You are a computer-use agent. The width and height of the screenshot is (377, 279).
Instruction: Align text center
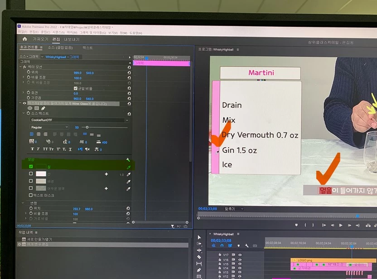pyautogui.click(x=39, y=134)
